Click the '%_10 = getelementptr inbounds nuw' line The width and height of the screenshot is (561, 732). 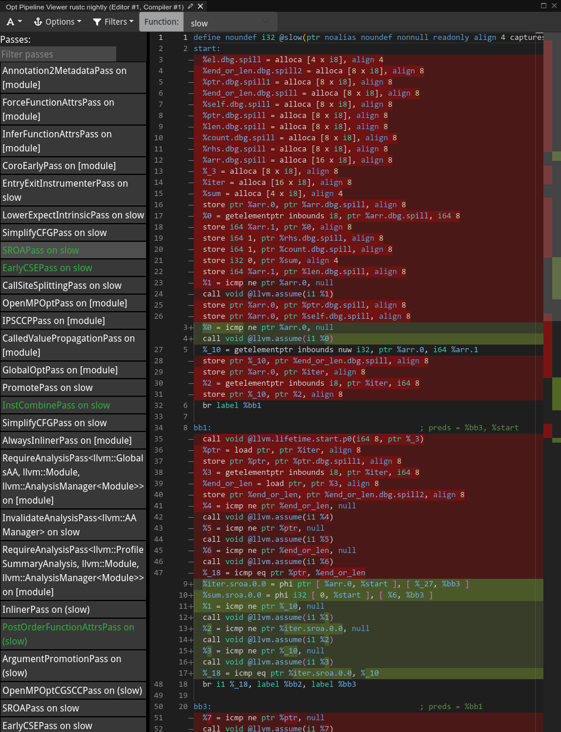point(340,350)
